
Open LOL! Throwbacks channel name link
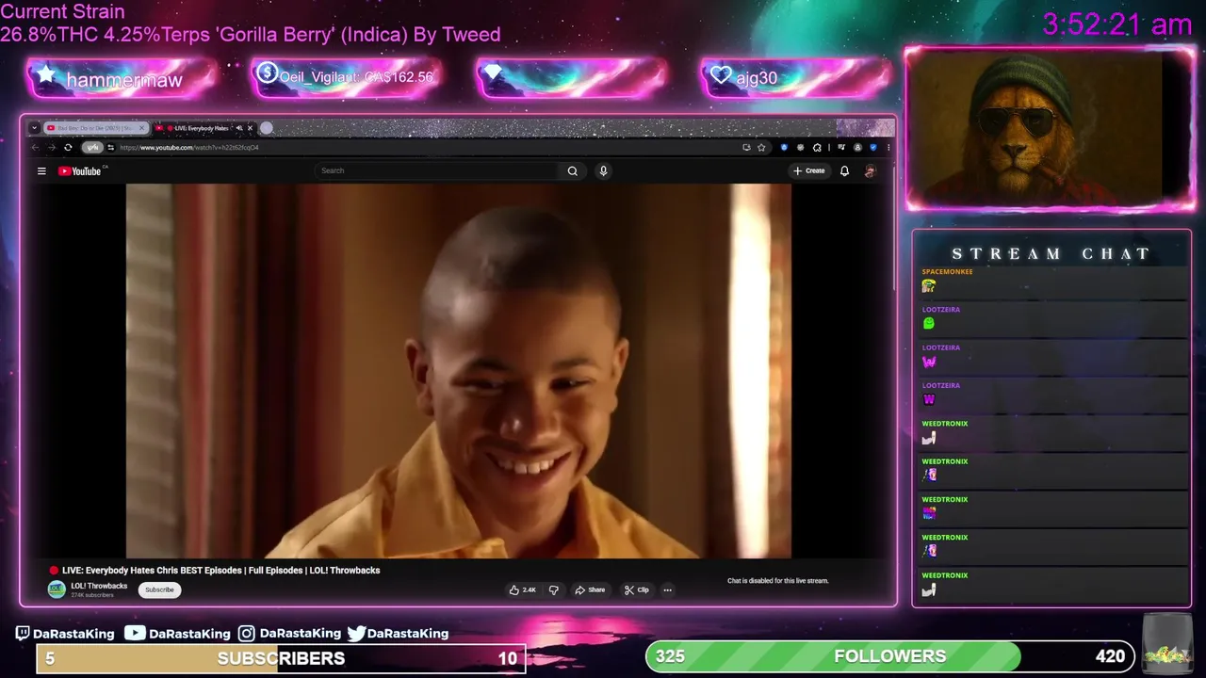99,586
